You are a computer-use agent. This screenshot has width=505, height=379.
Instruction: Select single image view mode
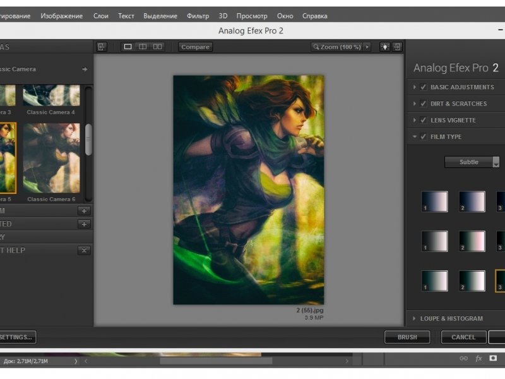pyautogui.click(x=128, y=47)
